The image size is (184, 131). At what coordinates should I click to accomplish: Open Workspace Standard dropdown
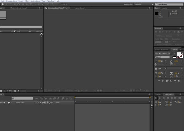144,5
